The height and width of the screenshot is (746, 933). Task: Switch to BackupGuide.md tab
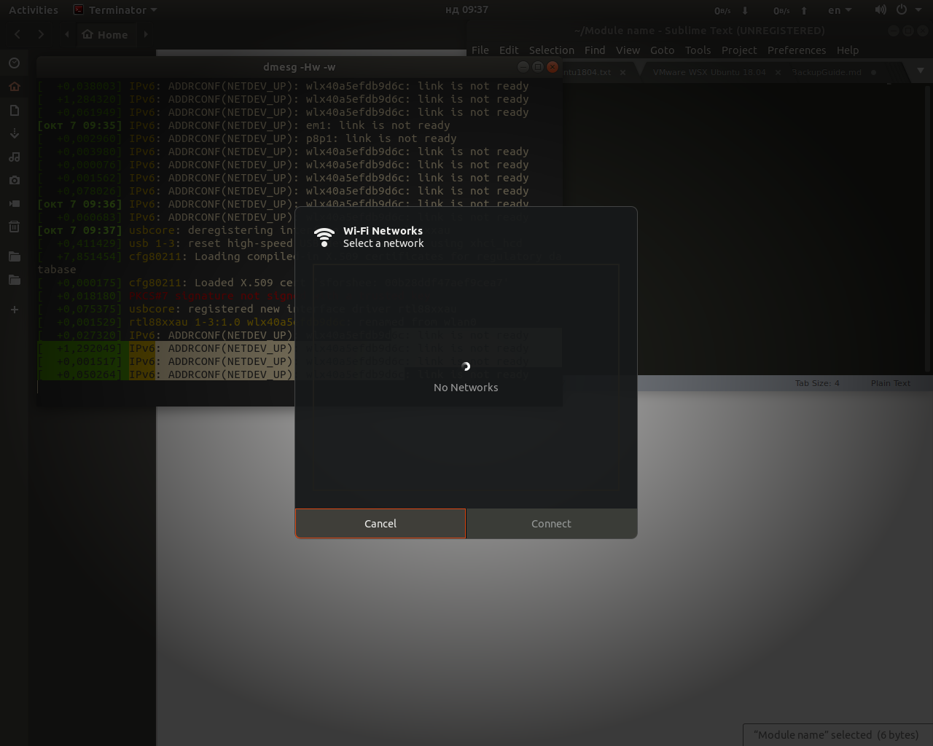827,72
